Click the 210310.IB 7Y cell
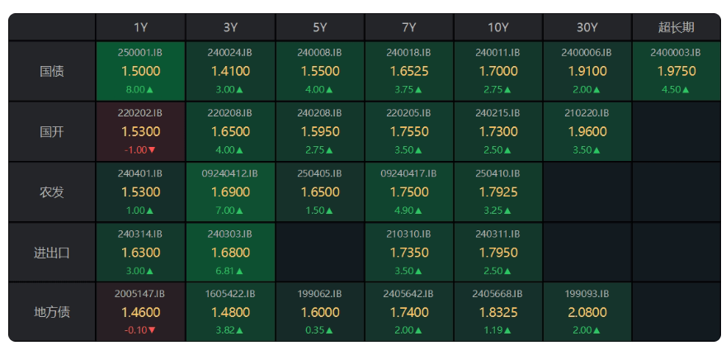Screen dimensions: 726x350 [x=409, y=253]
